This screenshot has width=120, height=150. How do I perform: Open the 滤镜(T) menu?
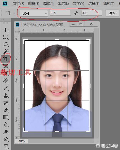tap(109, 4)
